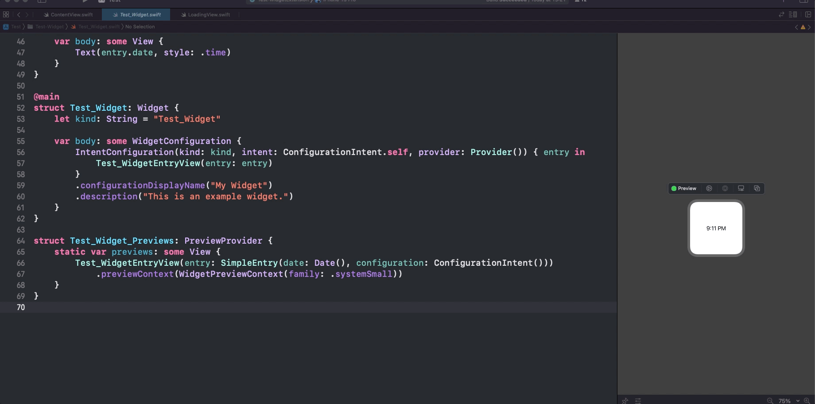The width and height of the screenshot is (815, 404).
Task: Open editor layout options menu
Action: (x=793, y=15)
